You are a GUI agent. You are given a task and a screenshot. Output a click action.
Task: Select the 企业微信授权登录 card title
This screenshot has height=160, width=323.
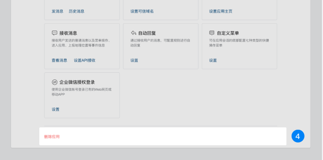(x=77, y=82)
